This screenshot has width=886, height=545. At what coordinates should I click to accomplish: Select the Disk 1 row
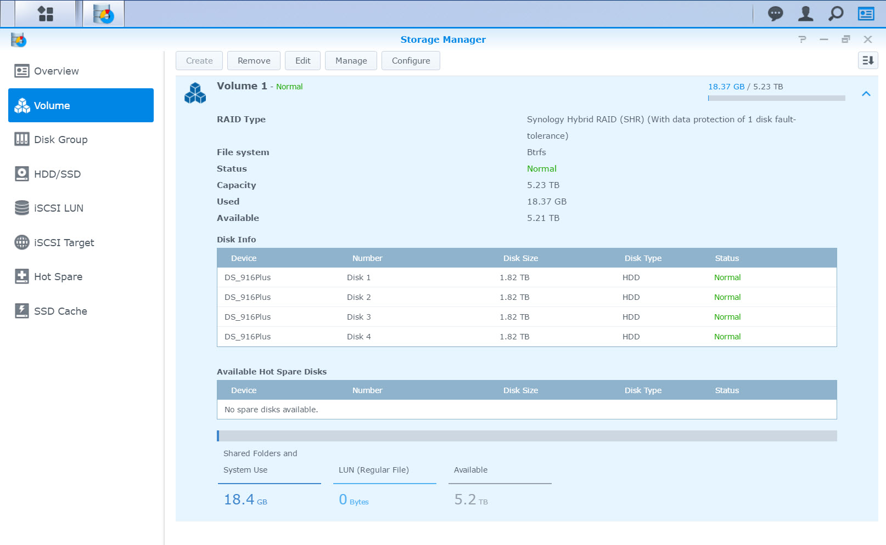click(527, 277)
